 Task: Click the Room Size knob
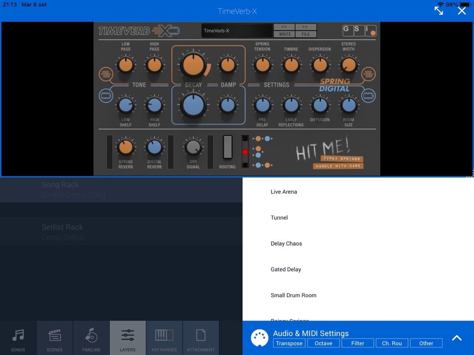pyautogui.click(x=348, y=105)
